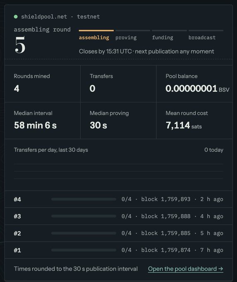This screenshot has height=282, width=237.
Task: Click the '#4' round label
Action: pos(17,199)
